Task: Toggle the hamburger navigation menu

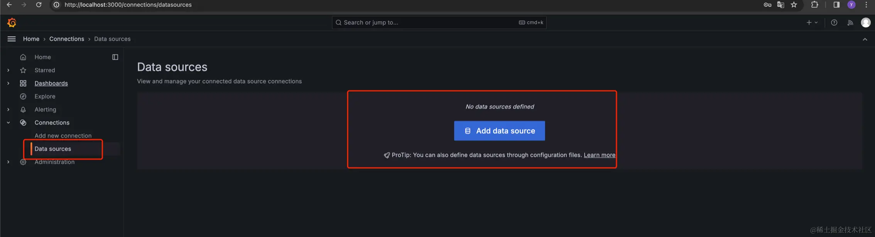Action: 12,39
